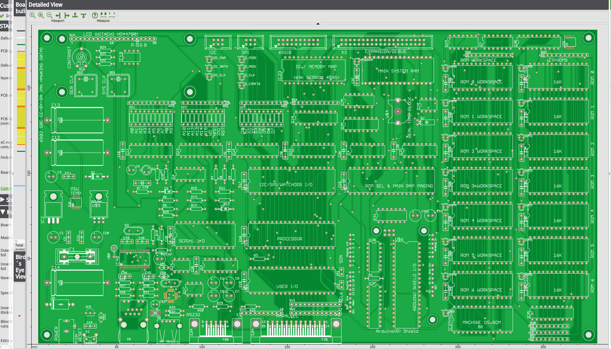Collapse the Detailed View panel arrow
Screen dimensions: 611x349
[x=318, y=24]
